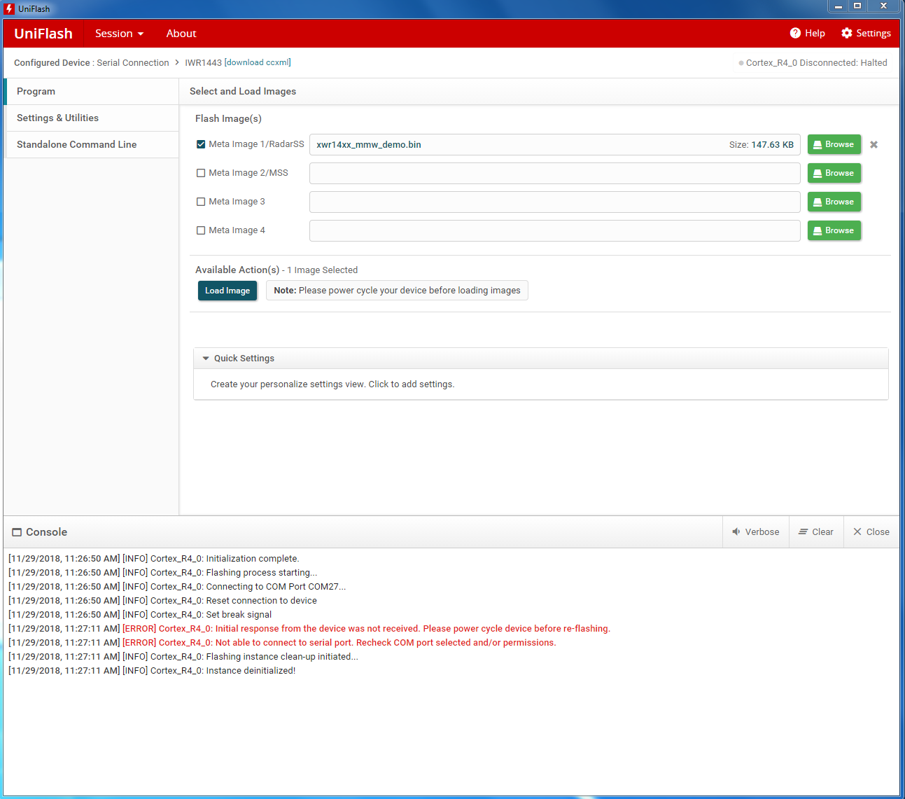This screenshot has height=799, width=905.
Task: Uncheck Meta Image 1/RadarSS checkbox
Action: [x=201, y=144]
